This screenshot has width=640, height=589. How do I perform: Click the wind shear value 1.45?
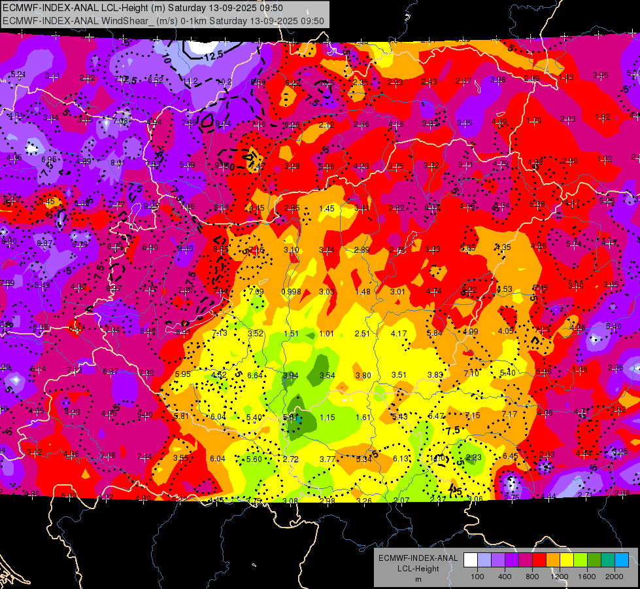click(326, 209)
